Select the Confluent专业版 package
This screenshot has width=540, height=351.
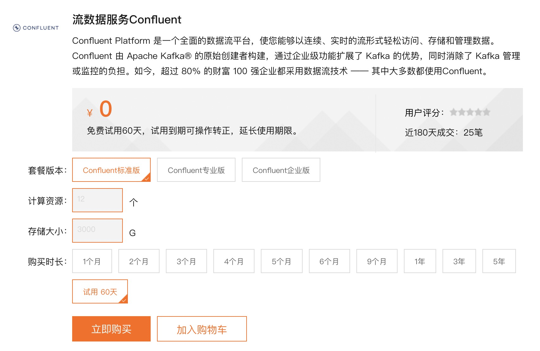(x=196, y=170)
